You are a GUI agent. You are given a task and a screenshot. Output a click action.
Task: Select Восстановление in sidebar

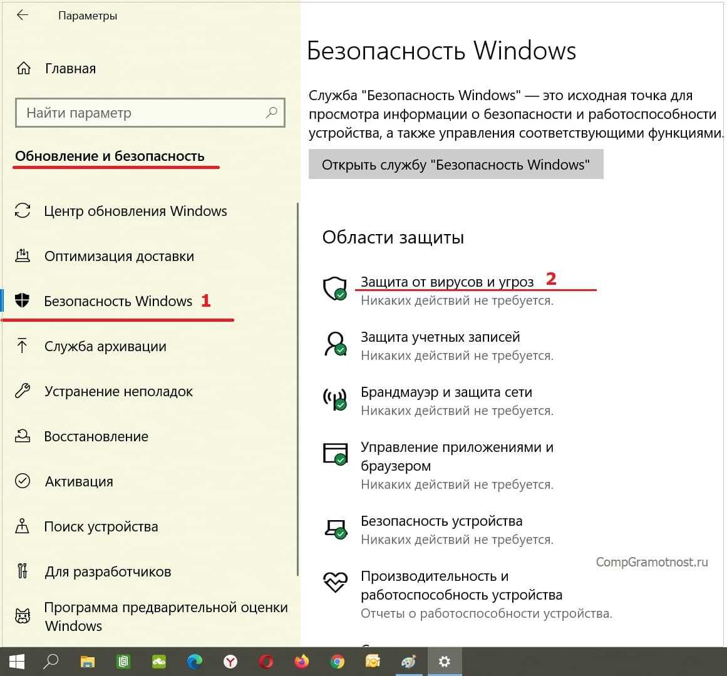(x=96, y=437)
